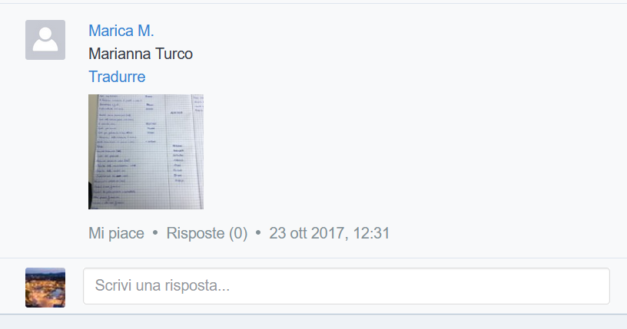Select the Marianna Turco comment text
The image size is (627, 329).
coord(141,54)
